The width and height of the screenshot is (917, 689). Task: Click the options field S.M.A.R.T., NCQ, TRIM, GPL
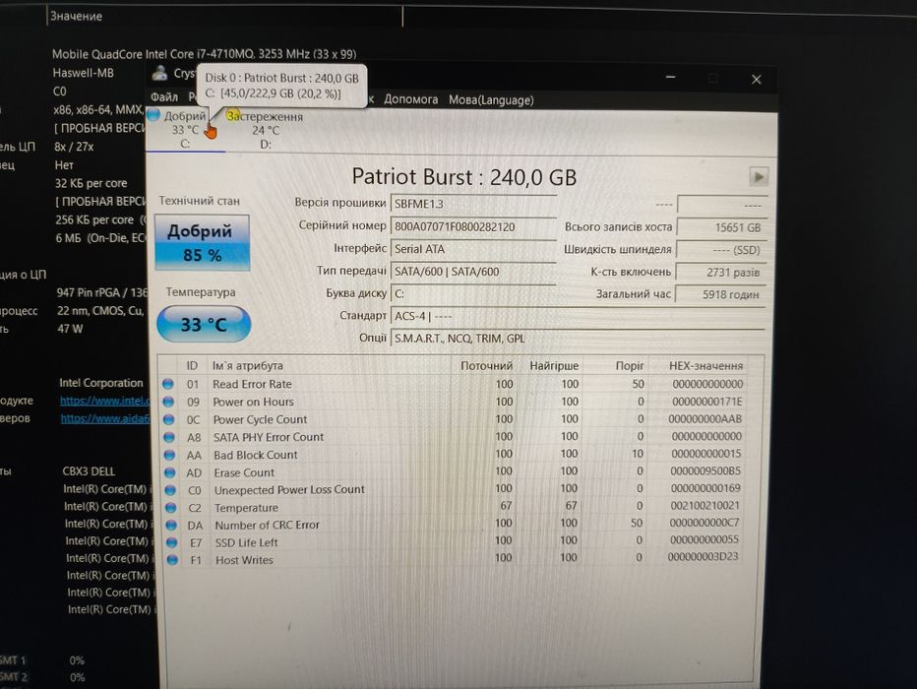coord(578,338)
